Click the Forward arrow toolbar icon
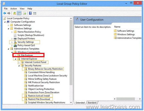 click(9, 13)
